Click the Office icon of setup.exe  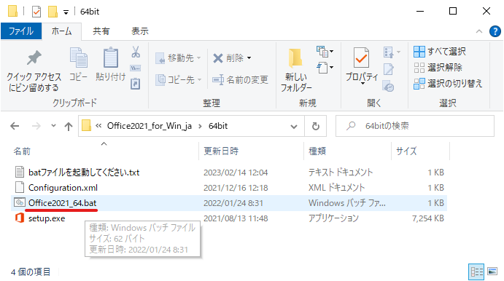(20, 218)
